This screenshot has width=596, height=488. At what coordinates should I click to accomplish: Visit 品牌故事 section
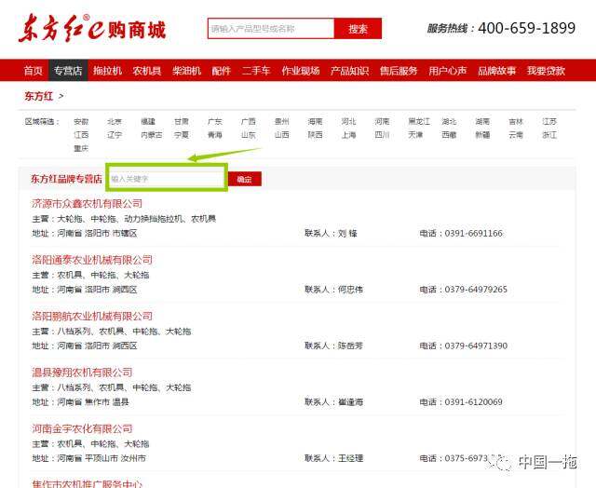pyautogui.click(x=496, y=71)
